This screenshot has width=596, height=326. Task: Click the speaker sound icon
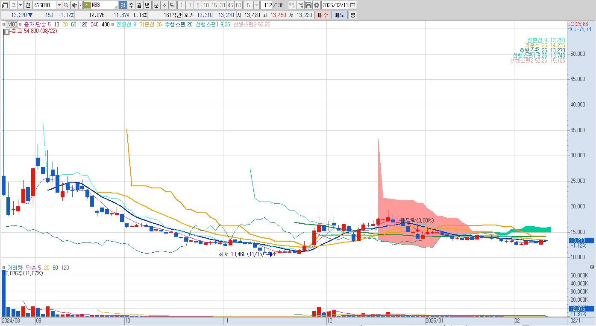(74, 5)
